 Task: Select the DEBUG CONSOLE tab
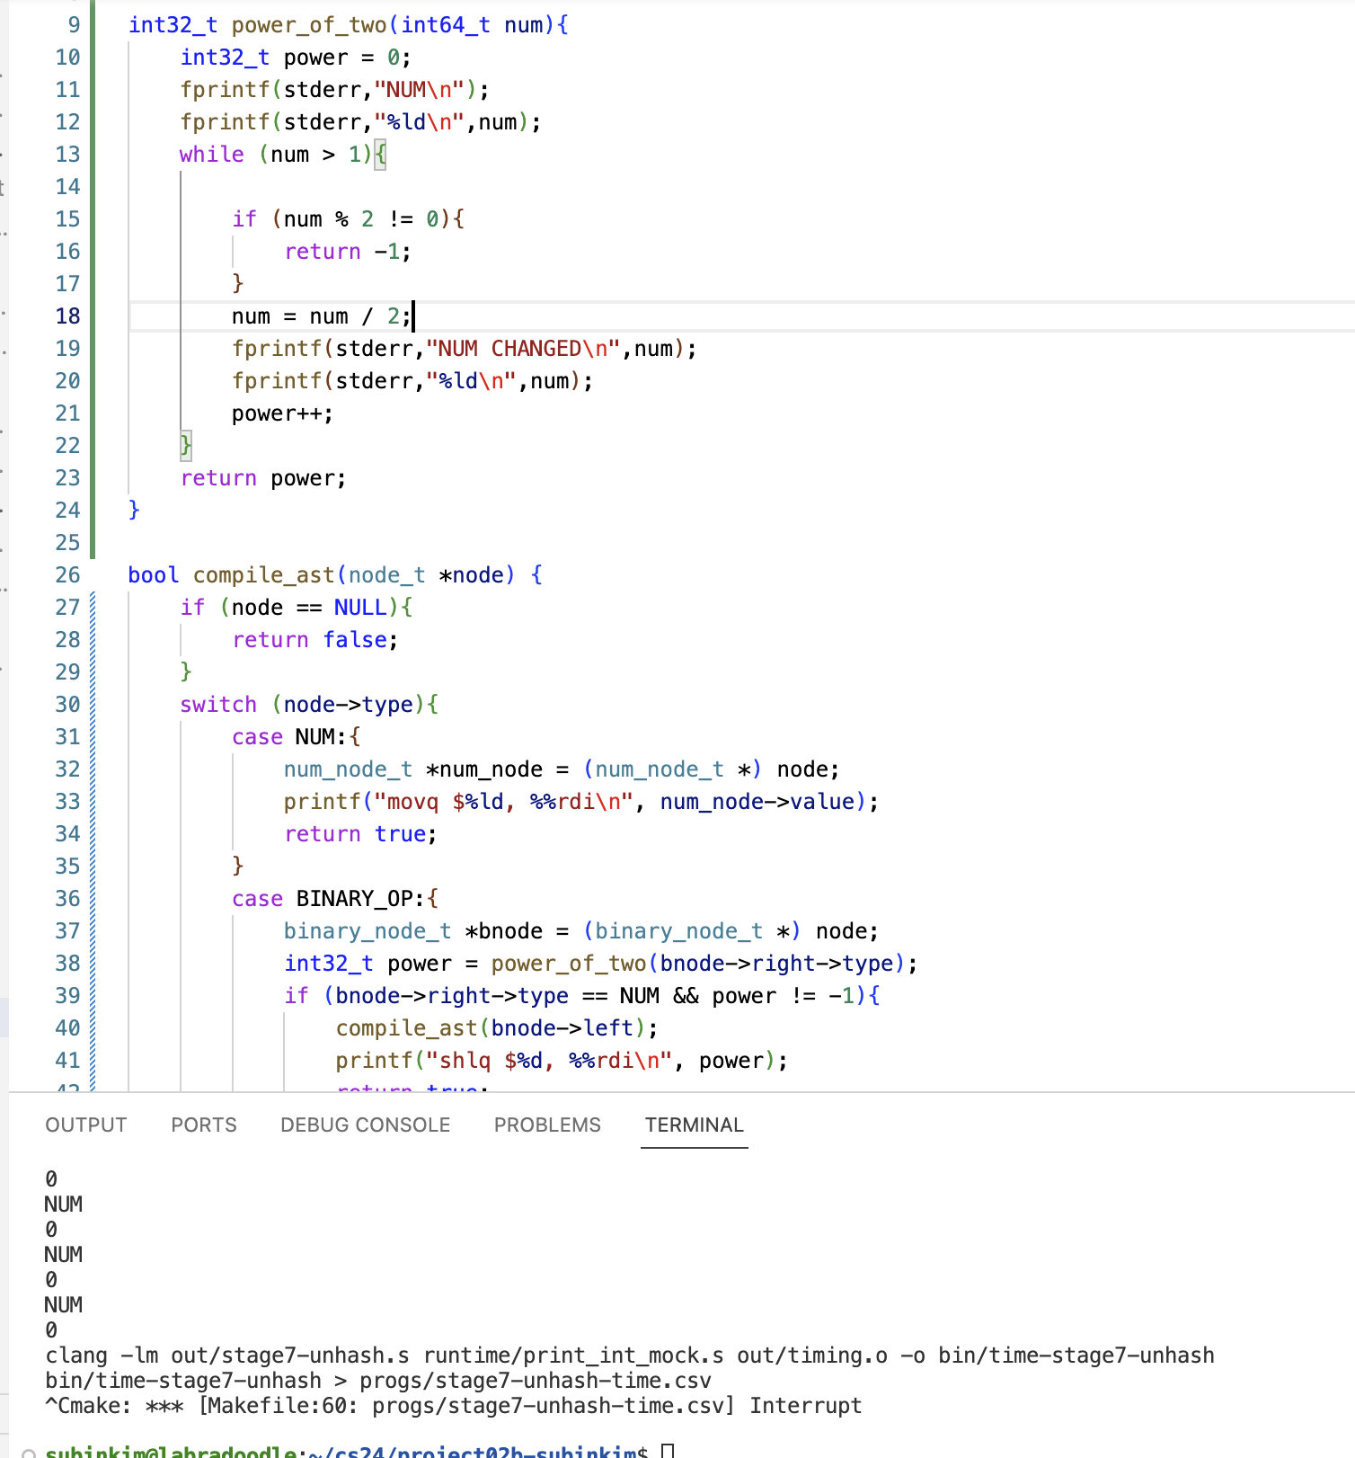pyautogui.click(x=365, y=1125)
